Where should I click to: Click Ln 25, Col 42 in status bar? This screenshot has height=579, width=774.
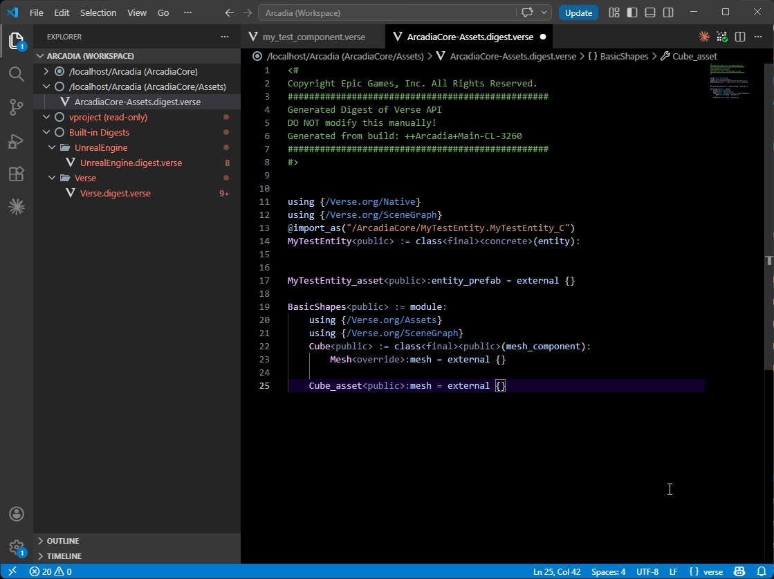(x=558, y=571)
